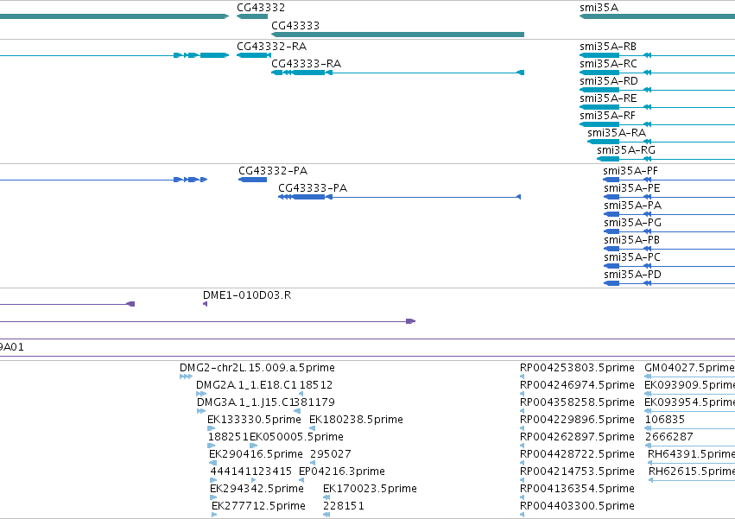Select the DME1-010D03.R feature label
The height and width of the screenshot is (519, 735).
pos(247,295)
